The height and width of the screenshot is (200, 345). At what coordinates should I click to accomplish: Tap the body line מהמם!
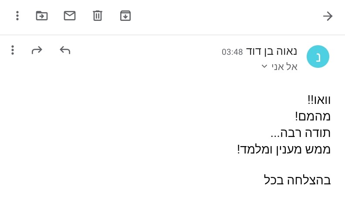pyautogui.click(x=313, y=116)
